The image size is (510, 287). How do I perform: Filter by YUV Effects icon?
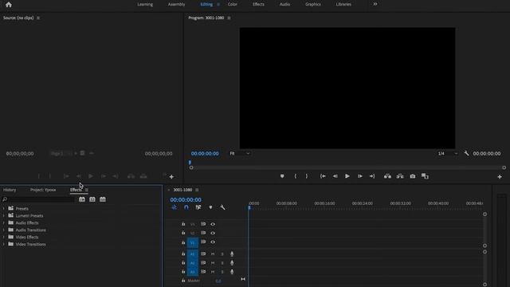(103, 199)
